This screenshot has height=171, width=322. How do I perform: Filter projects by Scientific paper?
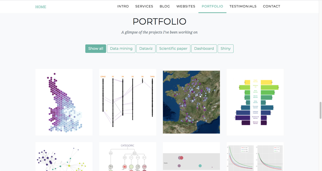pyautogui.click(x=173, y=48)
